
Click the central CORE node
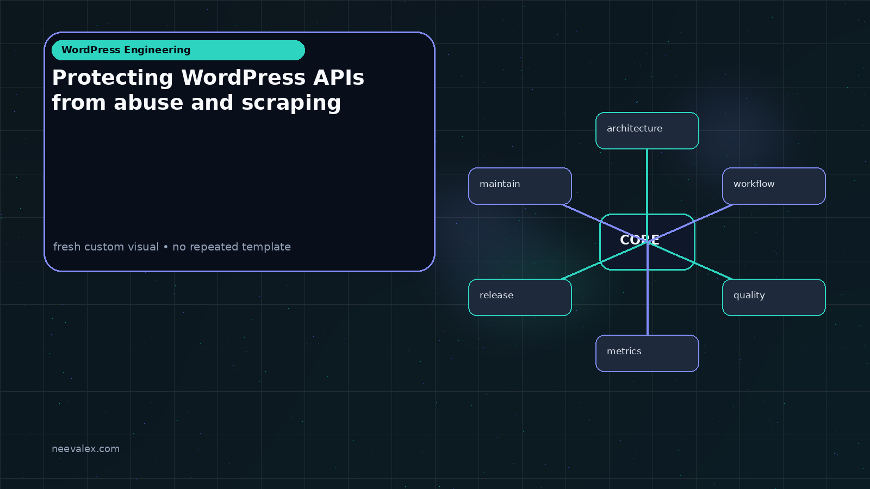point(647,242)
